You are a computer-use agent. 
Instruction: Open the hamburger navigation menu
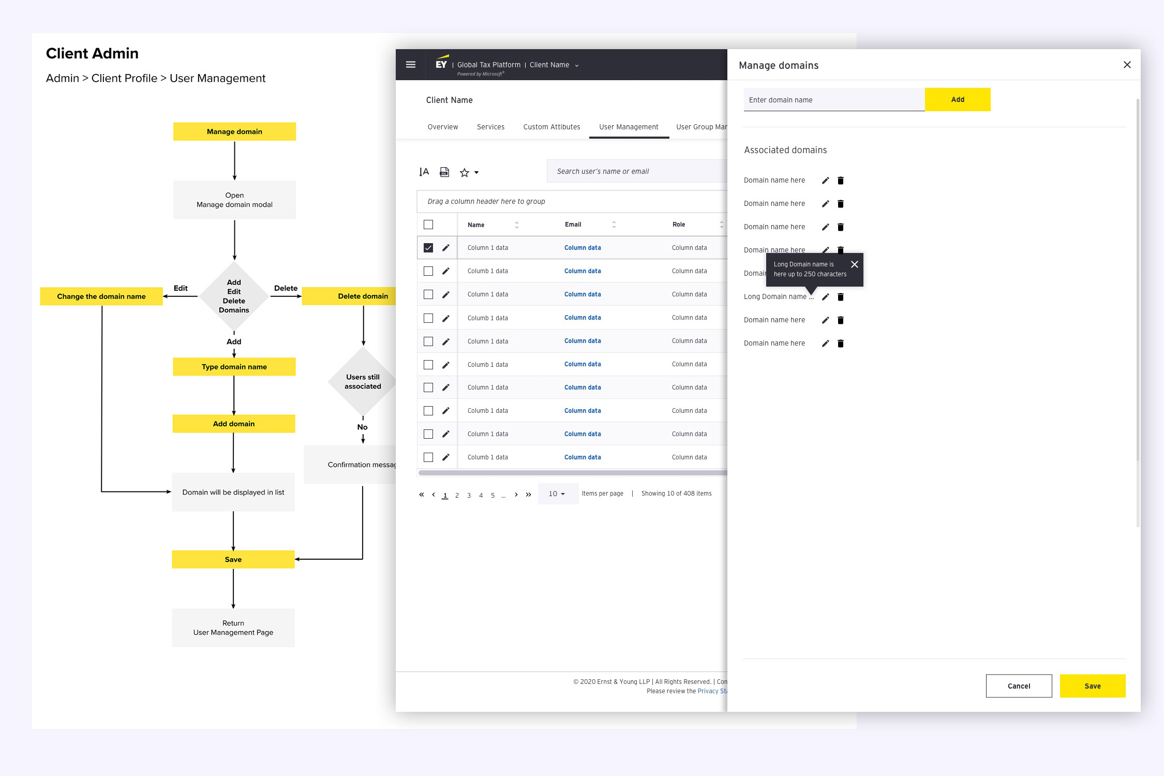[x=410, y=64]
